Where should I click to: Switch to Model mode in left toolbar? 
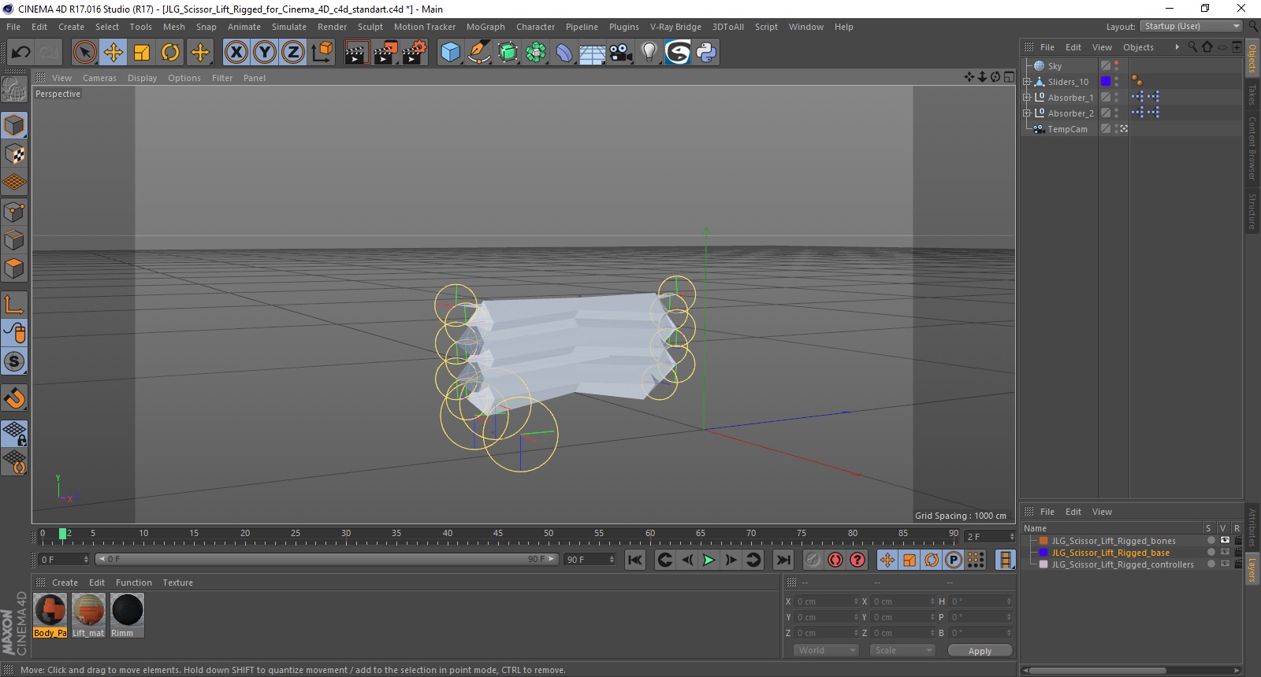coord(14,126)
